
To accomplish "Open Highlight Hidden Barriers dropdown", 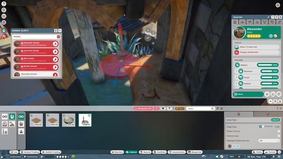I will click(269, 140).
